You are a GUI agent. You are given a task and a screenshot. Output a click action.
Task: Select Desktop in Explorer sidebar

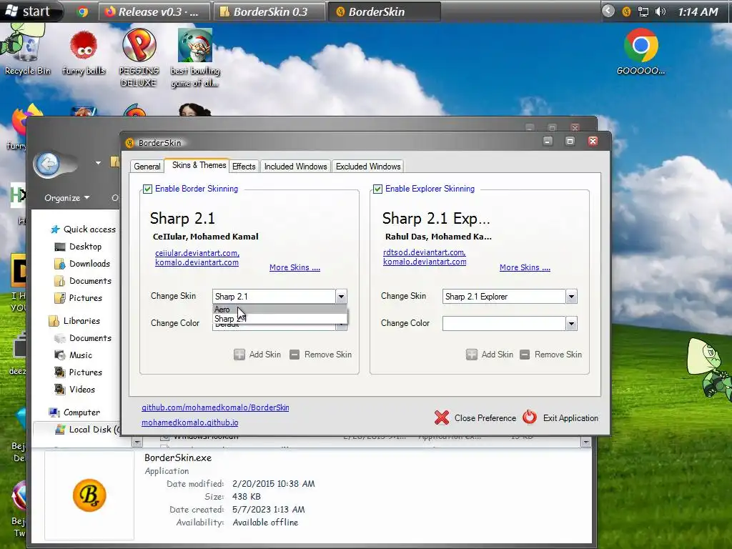pyautogui.click(x=77, y=247)
